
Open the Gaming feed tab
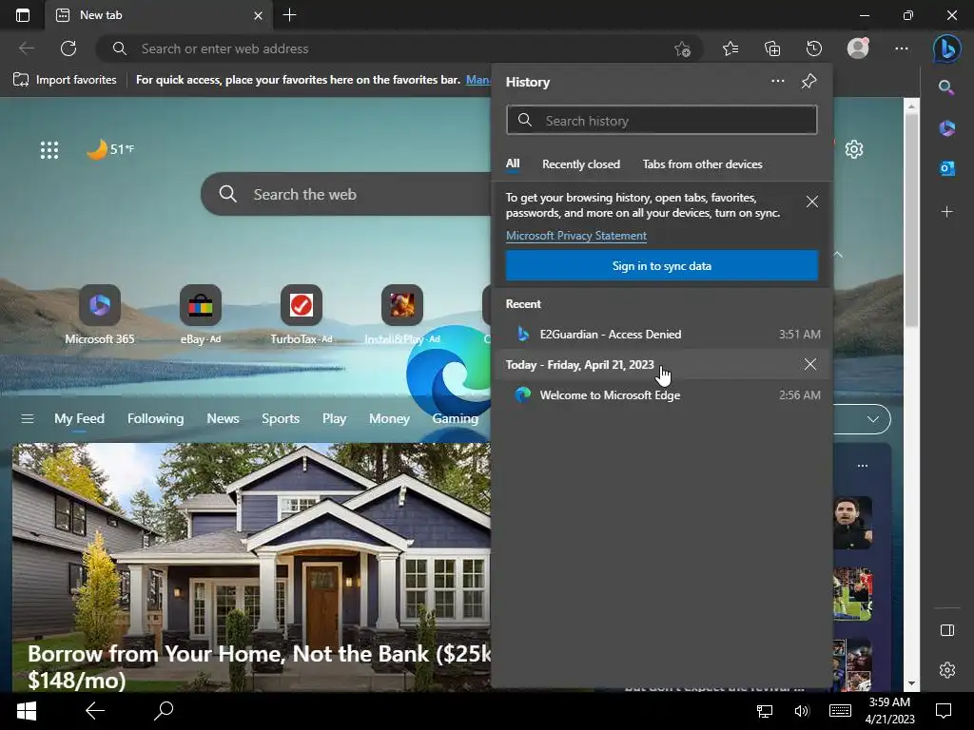455,418
